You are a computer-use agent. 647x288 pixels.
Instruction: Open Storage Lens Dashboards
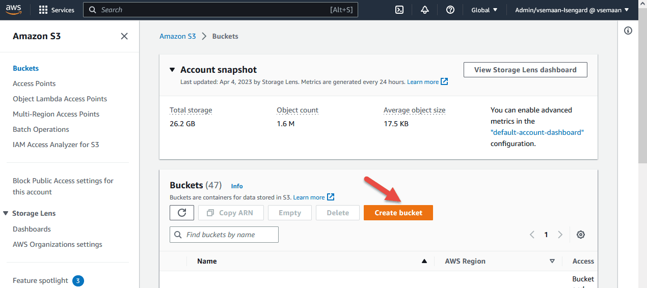pyautogui.click(x=32, y=229)
